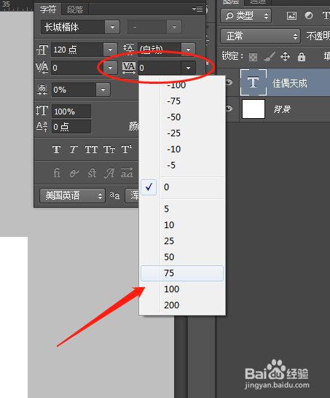Enable stylistic alternates aa icon
The image size is (330, 398).
127,173
